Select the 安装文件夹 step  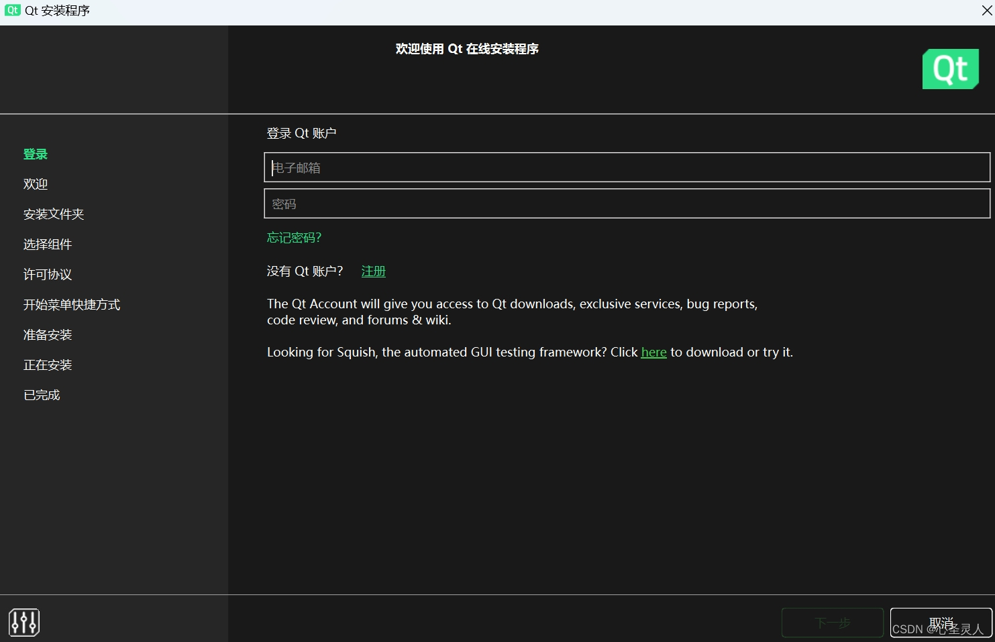point(54,214)
